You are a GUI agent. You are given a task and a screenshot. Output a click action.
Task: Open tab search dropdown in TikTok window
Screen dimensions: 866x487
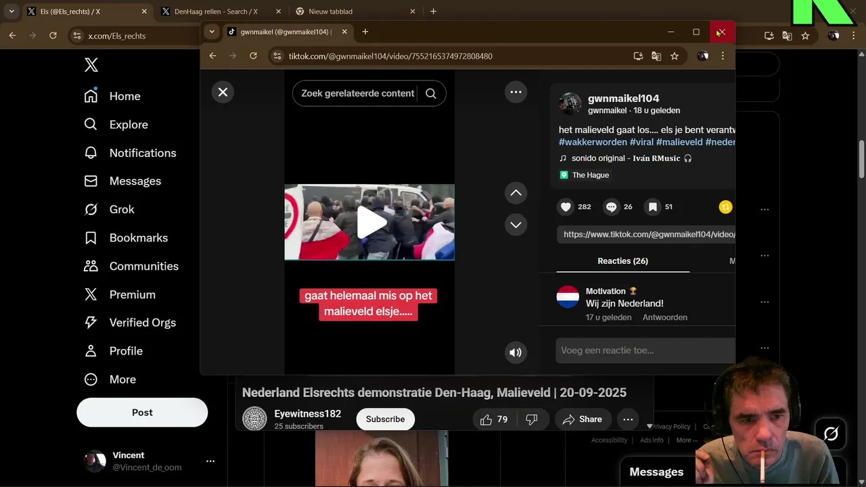212,32
